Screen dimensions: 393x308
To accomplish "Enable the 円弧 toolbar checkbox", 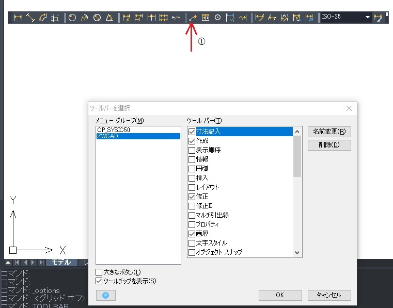I will pos(192,169).
